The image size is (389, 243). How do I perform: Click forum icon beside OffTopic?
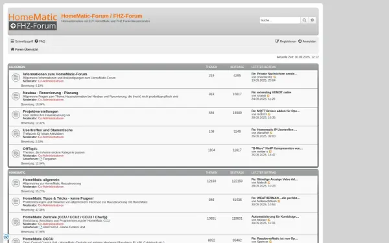[x=16, y=154]
